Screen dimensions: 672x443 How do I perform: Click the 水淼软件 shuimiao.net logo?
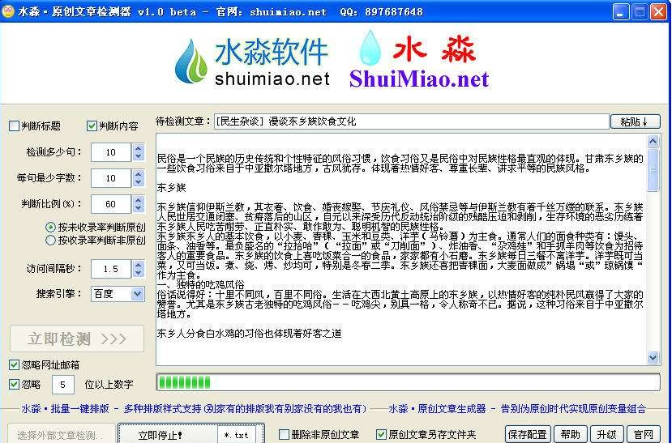pyautogui.click(x=252, y=62)
